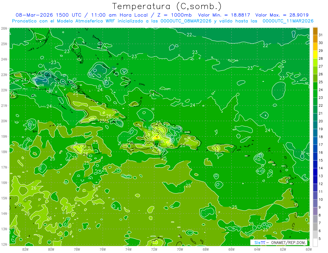This screenshot has height=253, width=328.
Task: Select the '70W' longitude axis label
Action: click(180, 249)
